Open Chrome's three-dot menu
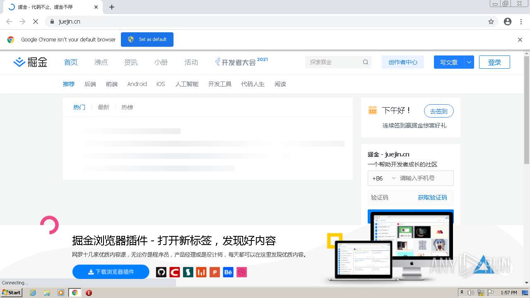 tap(521, 22)
